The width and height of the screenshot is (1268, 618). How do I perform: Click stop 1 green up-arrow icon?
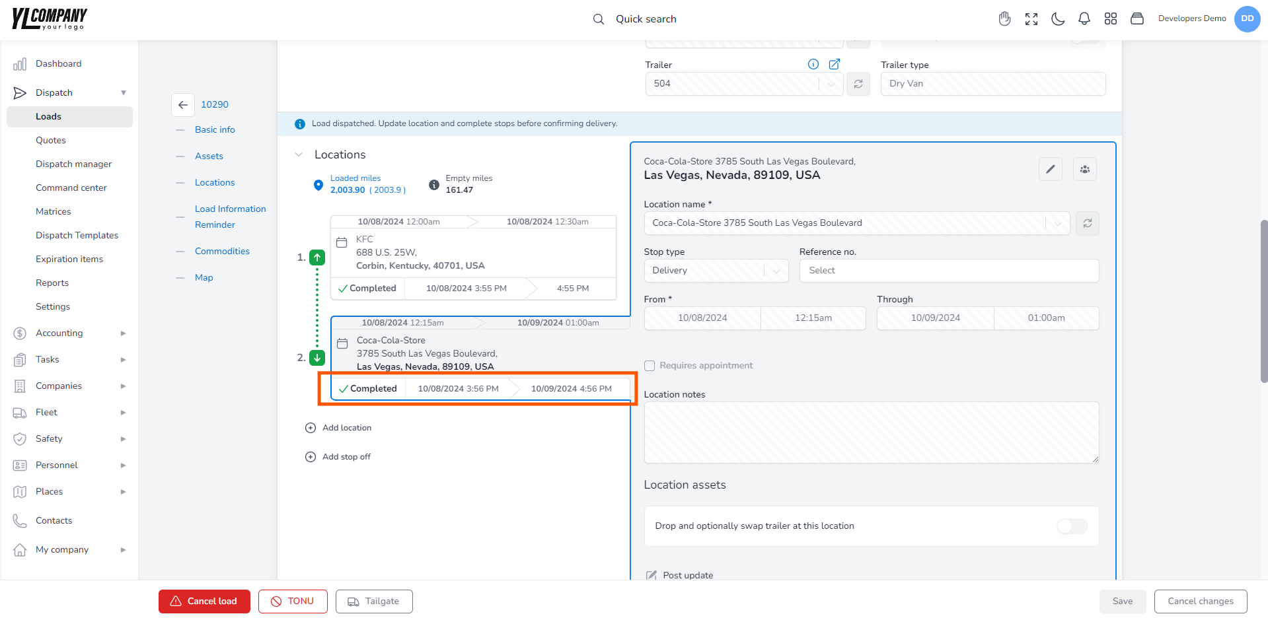tap(317, 257)
